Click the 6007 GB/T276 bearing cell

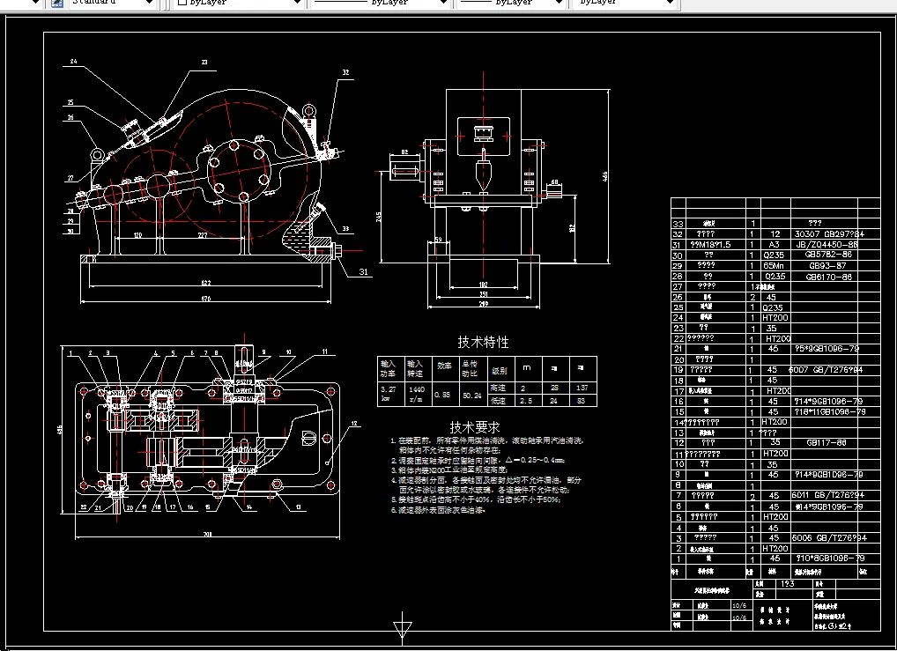pyautogui.click(x=825, y=370)
